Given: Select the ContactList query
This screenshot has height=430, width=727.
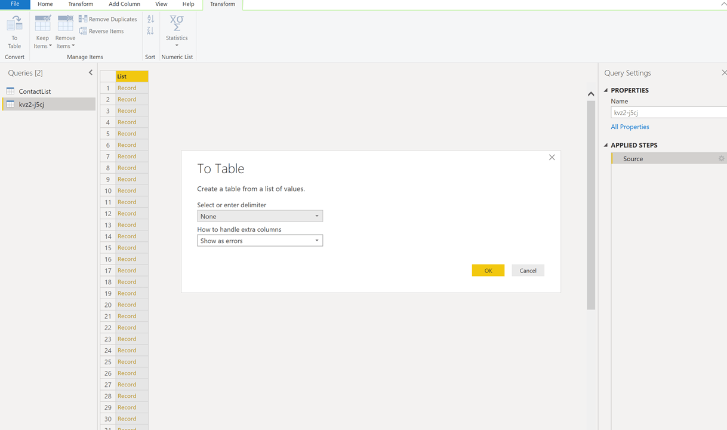Looking at the screenshot, I should pyautogui.click(x=35, y=91).
